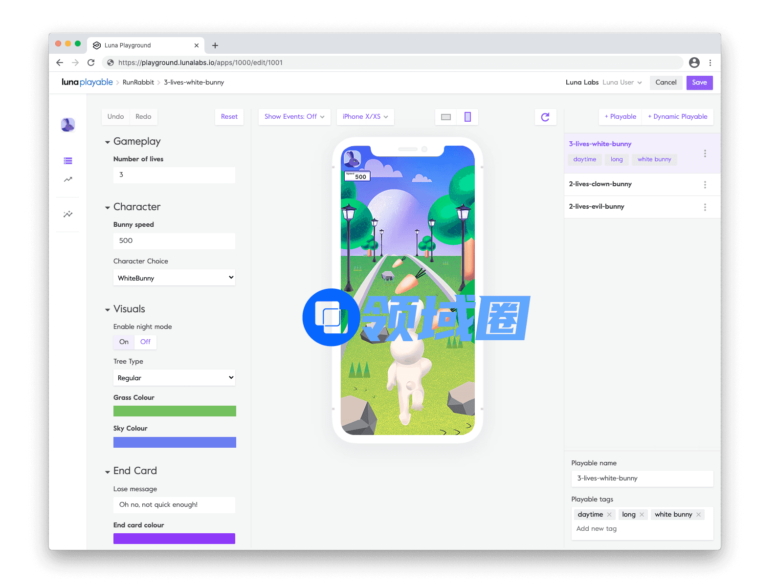Add a new Dynamic Playable
Viewport: 777px width, 587px height.
pyautogui.click(x=677, y=117)
